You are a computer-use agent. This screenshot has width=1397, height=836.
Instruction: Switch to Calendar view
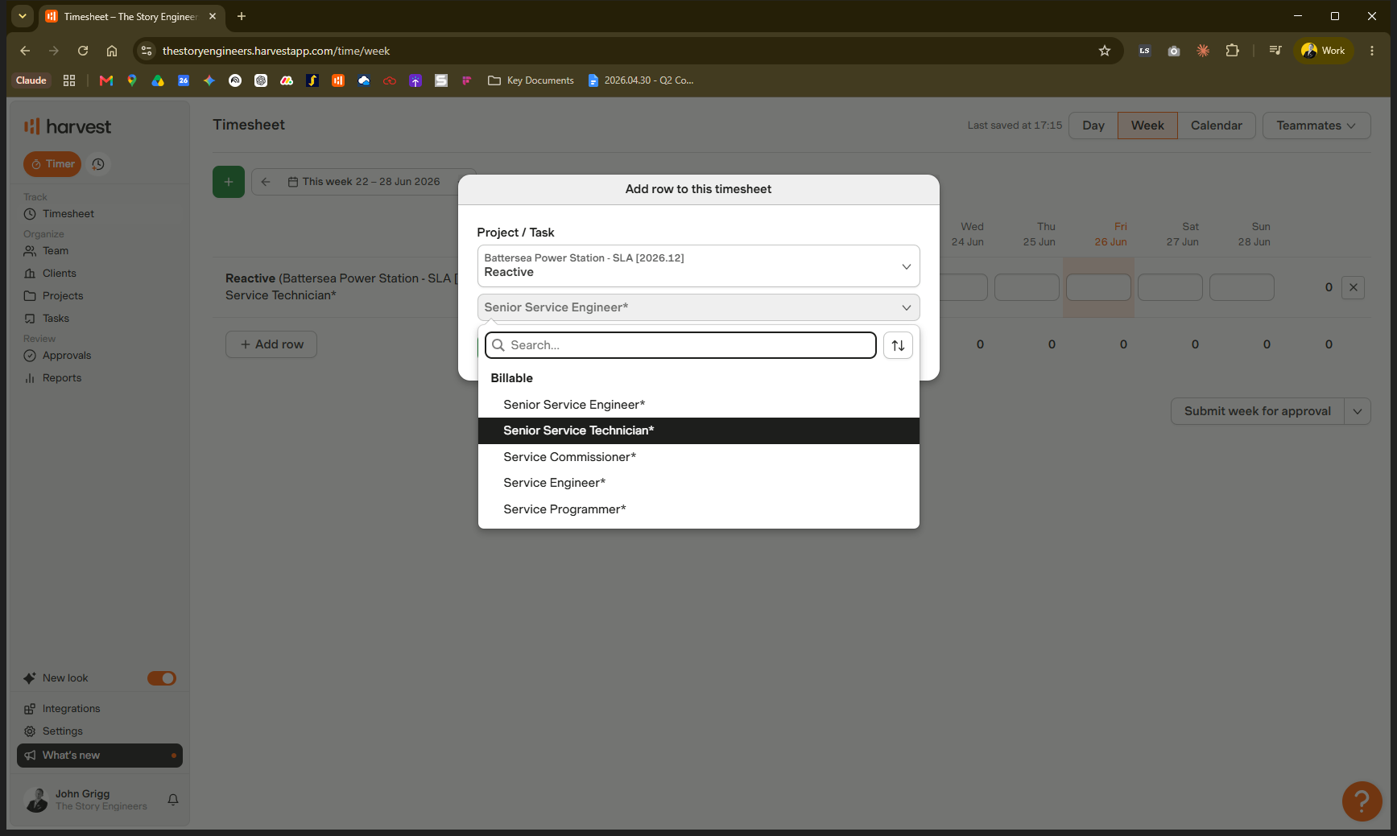1216,126
